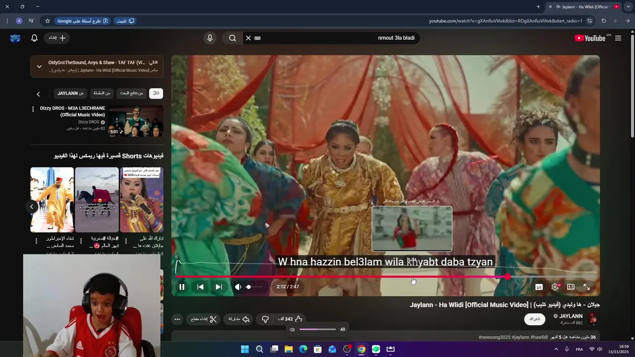This screenshot has height=357, width=635.
Task: Collapse the Mix playlist panel chevron
Action: (39, 66)
